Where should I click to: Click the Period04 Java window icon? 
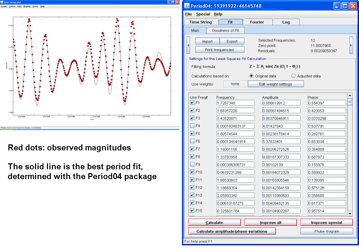click(x=187, y=6)
